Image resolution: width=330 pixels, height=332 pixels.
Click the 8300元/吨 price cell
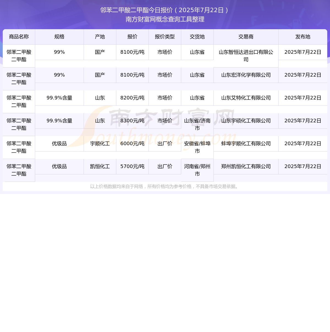[133, 121]
